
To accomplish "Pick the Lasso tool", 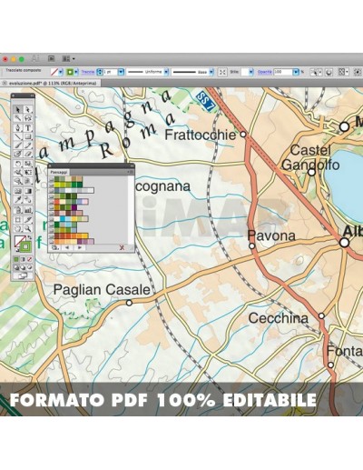I will pyautogui.click(x=28, y=118).
